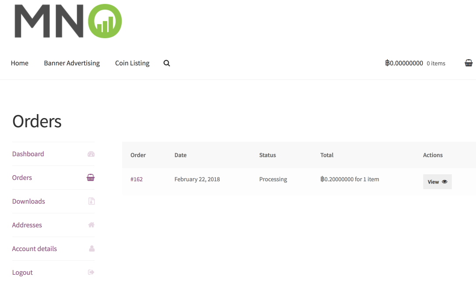This screenshot has width=476, height=284.
Task: Click the Processing status cell
Action: pos(273,179)
